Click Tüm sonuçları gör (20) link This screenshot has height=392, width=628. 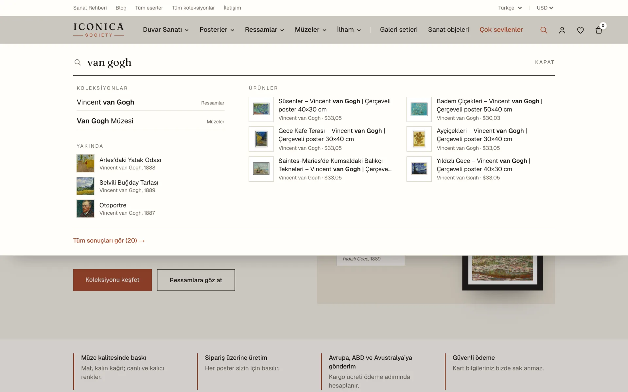point(109,240)
